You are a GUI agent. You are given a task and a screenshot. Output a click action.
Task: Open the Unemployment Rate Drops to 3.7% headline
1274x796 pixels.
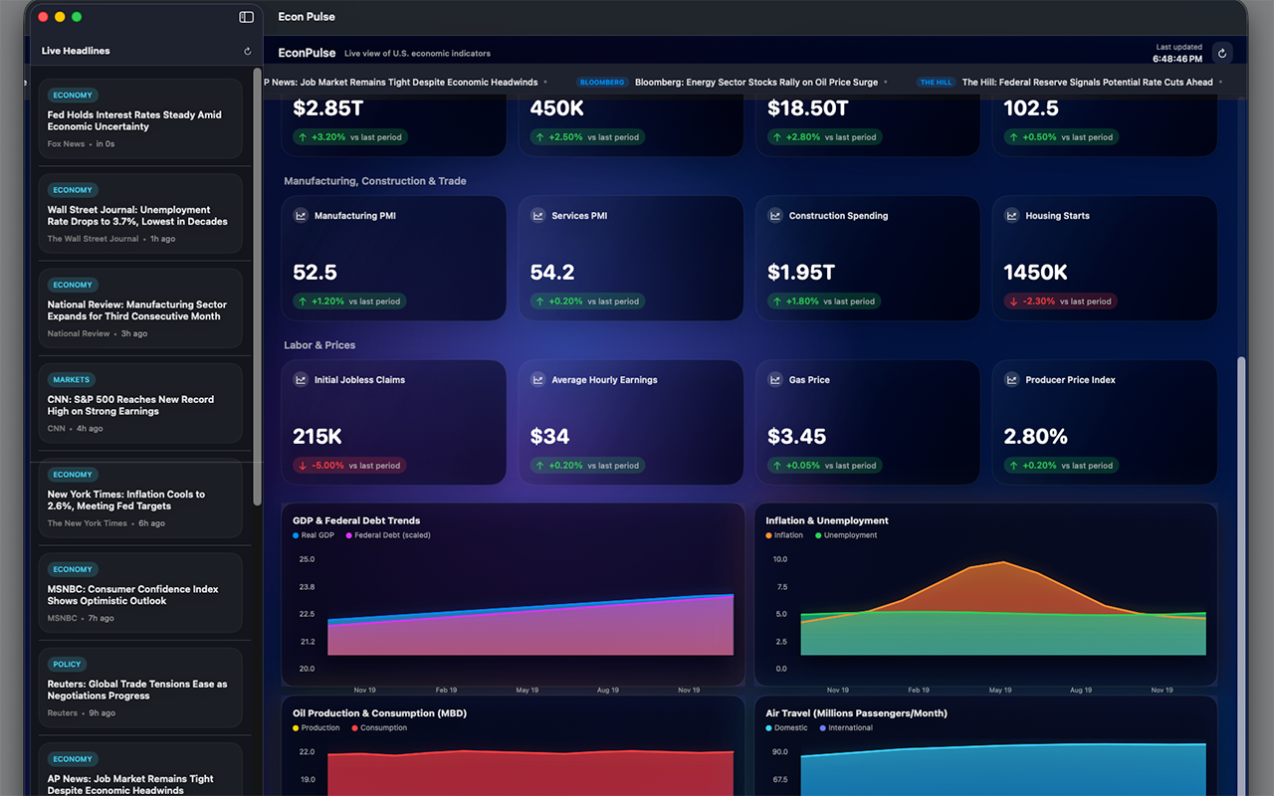tap(140, 215)
